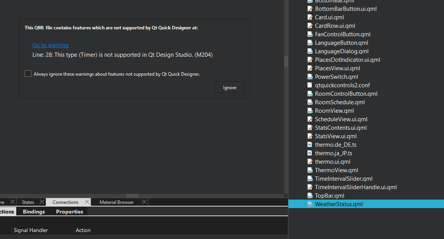This screenshot has height=239, width=444.
Task: Select RoomControlButton.qml in file list
Action: pos(346,94)
